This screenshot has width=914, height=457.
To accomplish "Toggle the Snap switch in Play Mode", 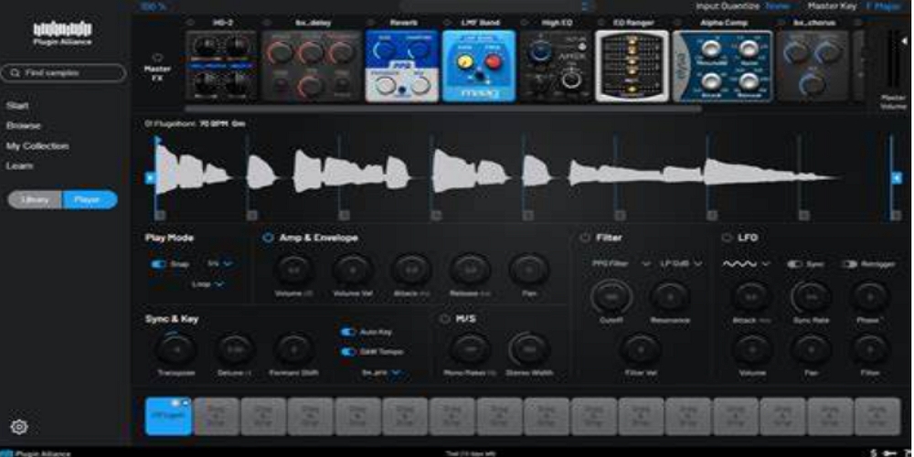I will tap(158, 264).
